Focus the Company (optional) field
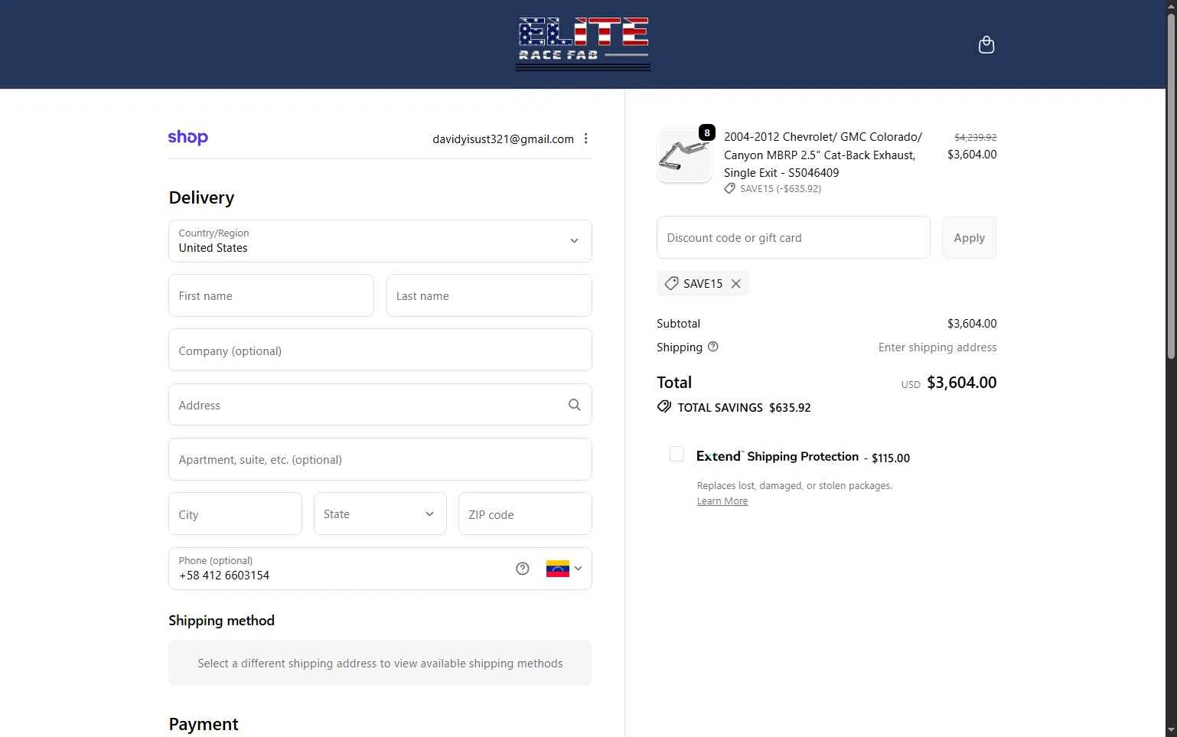The width and height of the screenshot is (1177, 737). [x=380, y=350]
